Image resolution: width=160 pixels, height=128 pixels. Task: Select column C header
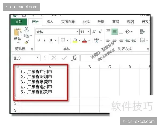110,67
